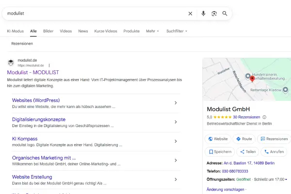
Task: Click the Reitanlage Kladow map marker
Action: (x=285, y=90)
